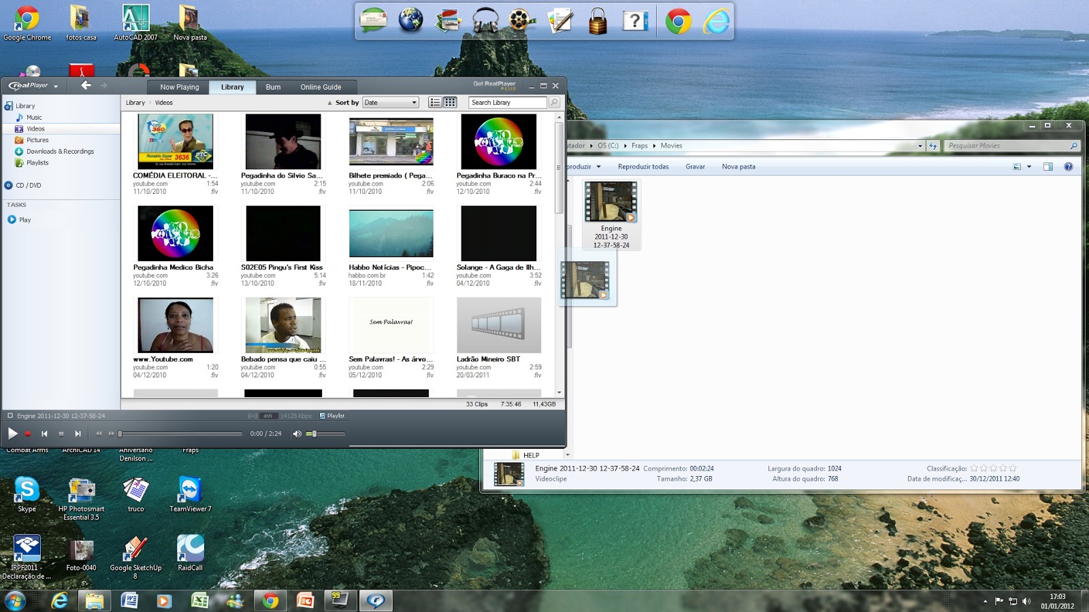Skip to the next clip in RealPlayer
Screen dimensions: 1089x612
pyautogui.click(x=78, y=434)
